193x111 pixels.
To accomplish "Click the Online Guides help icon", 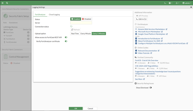I will coord(136,48).
